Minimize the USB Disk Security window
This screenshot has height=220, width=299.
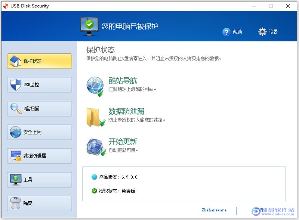pos(254,6)
